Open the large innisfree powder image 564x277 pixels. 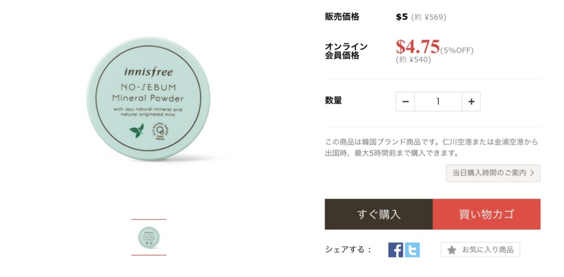(x=148, y=99)
